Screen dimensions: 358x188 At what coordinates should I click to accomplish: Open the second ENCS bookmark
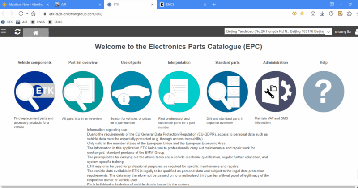[55, 22]
